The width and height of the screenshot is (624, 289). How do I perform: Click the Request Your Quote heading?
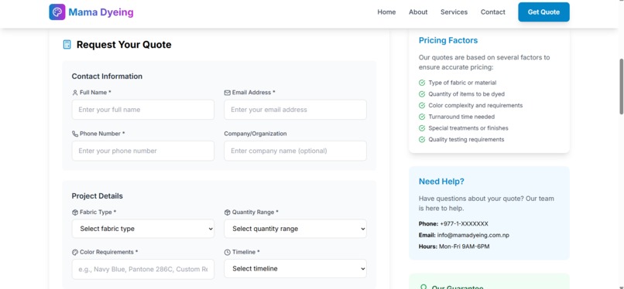pyautogui.click(x=124, y=45)
